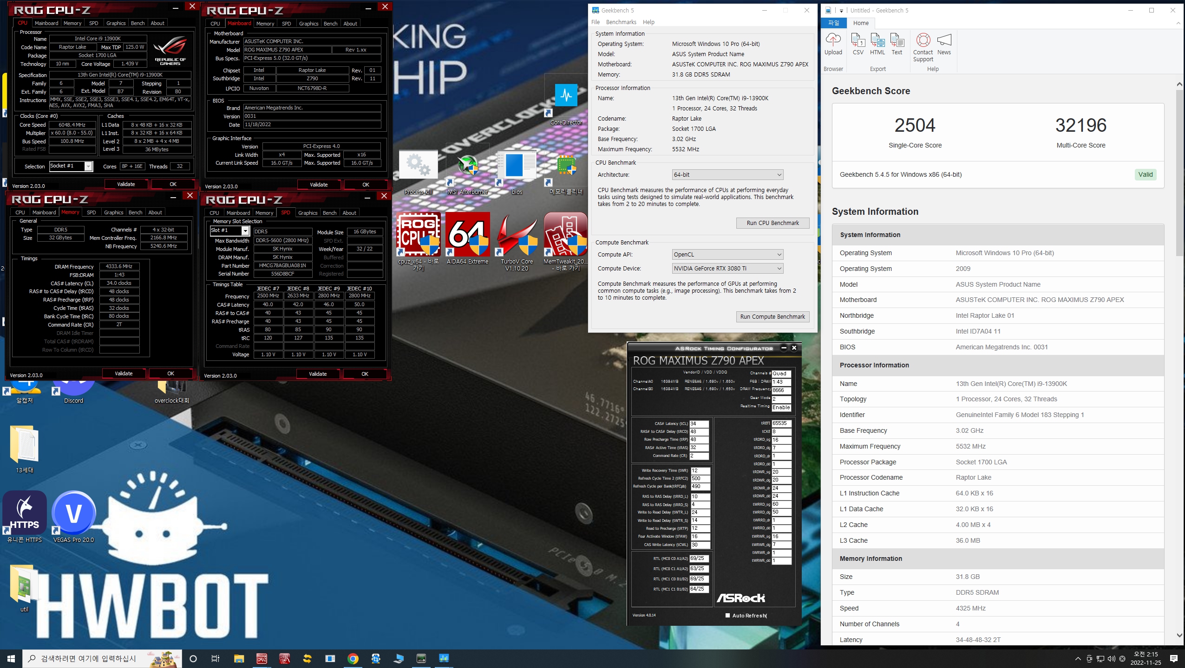Select the Process kill desktop icon

coord(418,172)
